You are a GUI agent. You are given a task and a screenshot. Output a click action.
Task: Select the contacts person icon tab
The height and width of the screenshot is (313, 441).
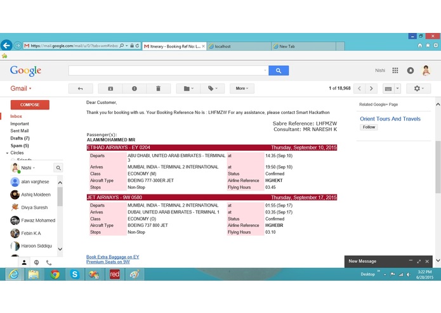[24, 262]
